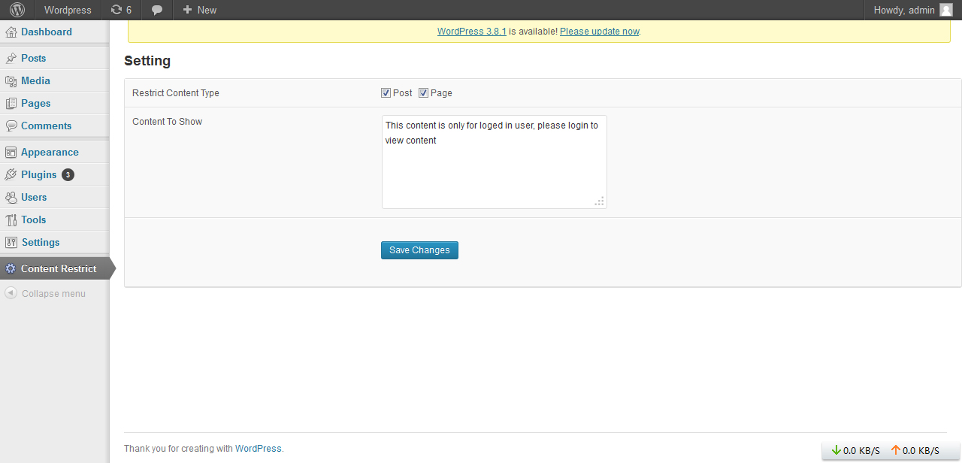This screenshot has height=463, width=962.
Task: Click the Restrict Content Type label
Action: click(176, 93)
